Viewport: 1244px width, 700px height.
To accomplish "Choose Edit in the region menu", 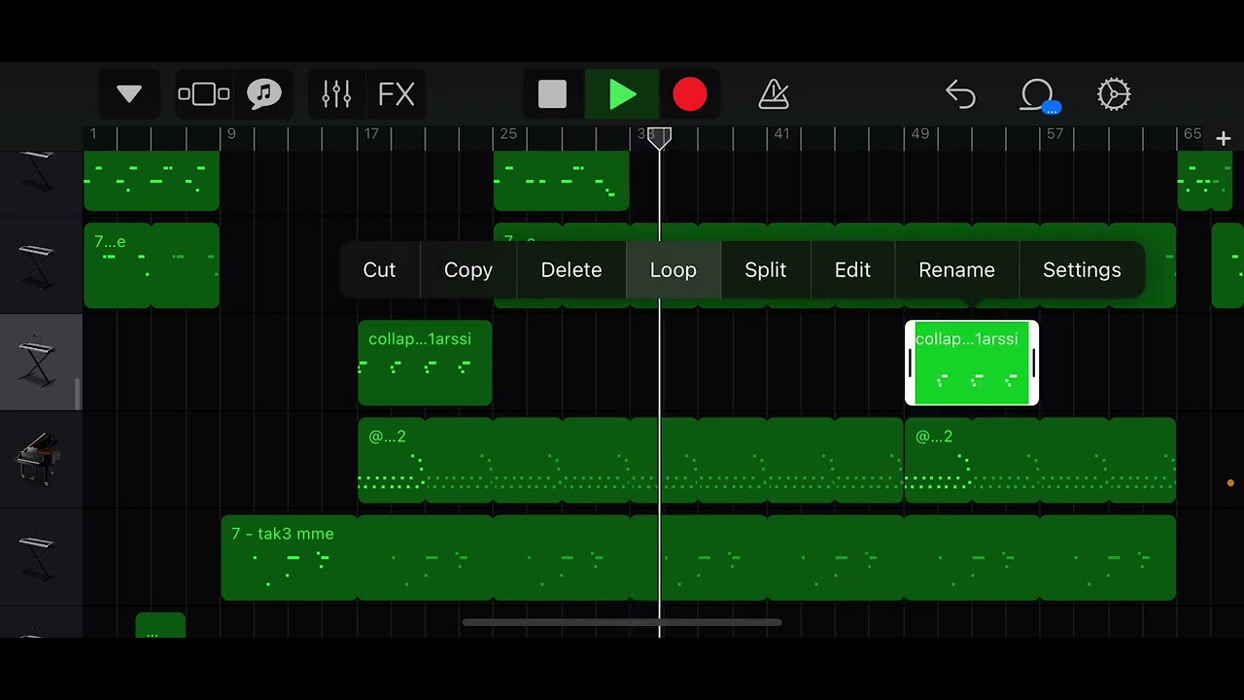I will coord(852,270).
